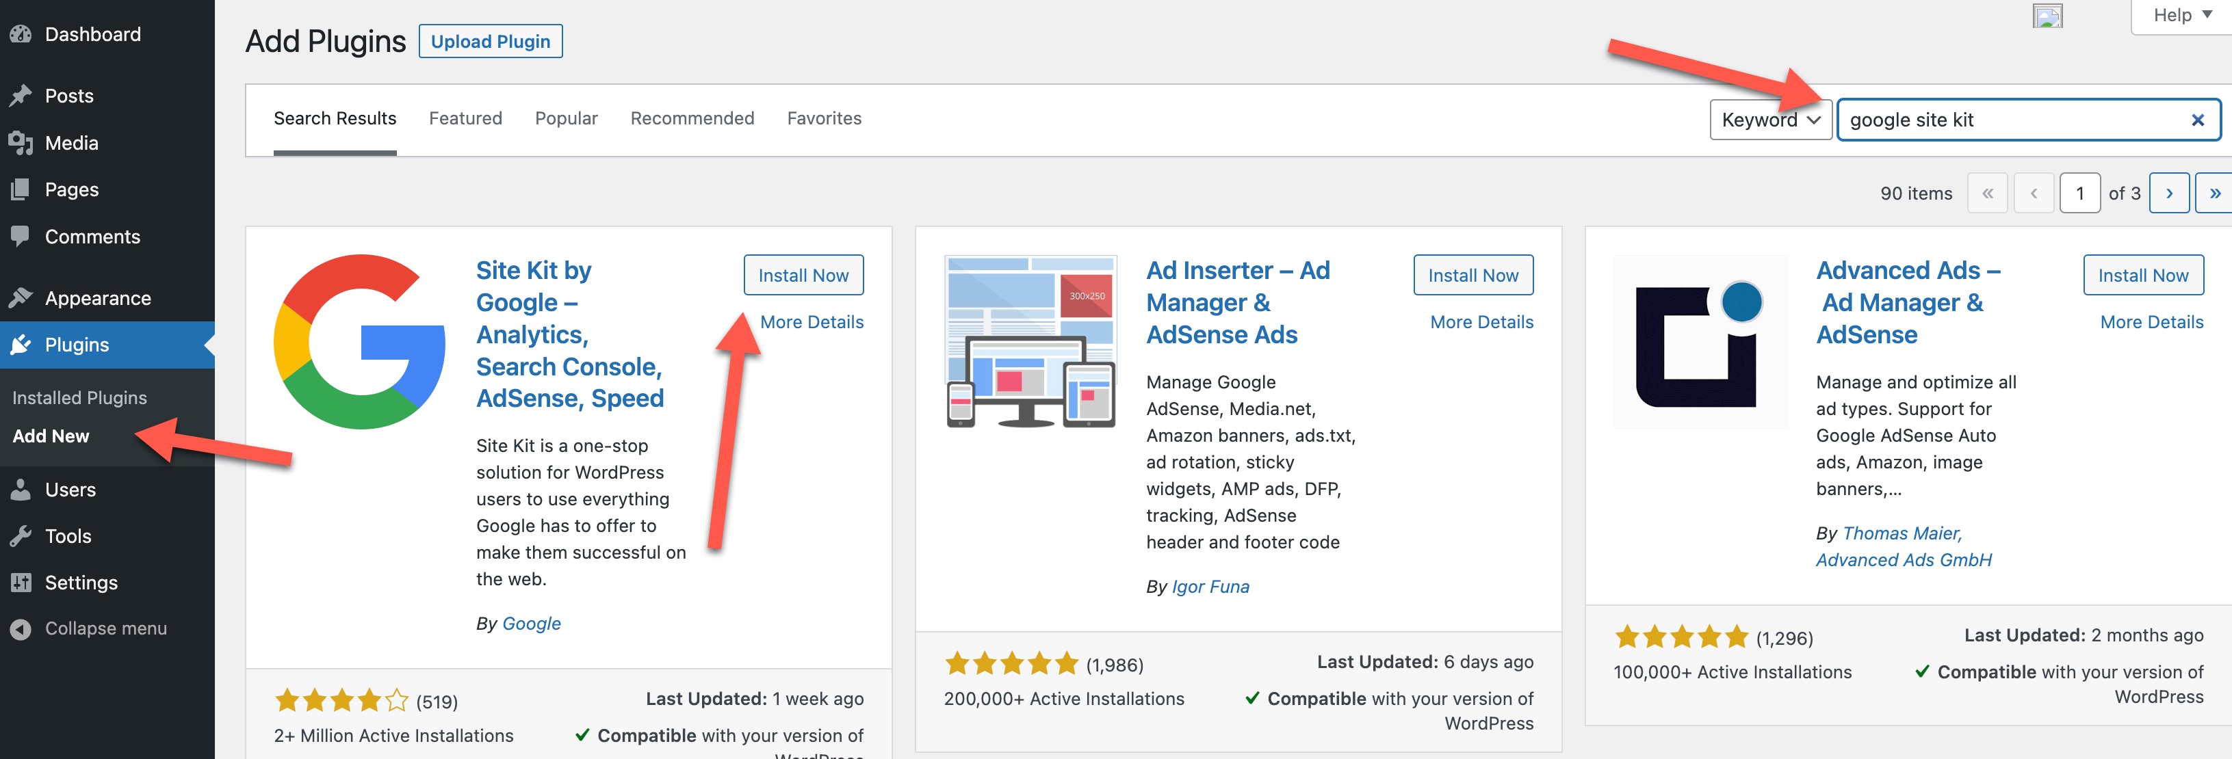Click the Pages icon in sidebar
The image size is (2232, 759).
(x=21, y=189)
